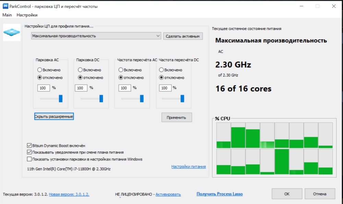Uncheck power plan change notifications checkbox
343x204 pixels.
29,152
